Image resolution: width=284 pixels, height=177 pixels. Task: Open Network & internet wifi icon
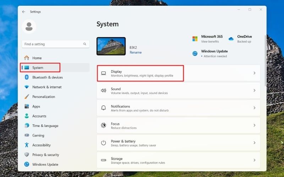point(27,87)
